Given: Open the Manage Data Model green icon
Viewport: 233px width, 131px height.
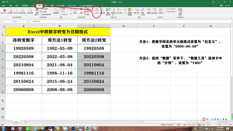Looking at the screenshot, I should [x=130, y=12].
